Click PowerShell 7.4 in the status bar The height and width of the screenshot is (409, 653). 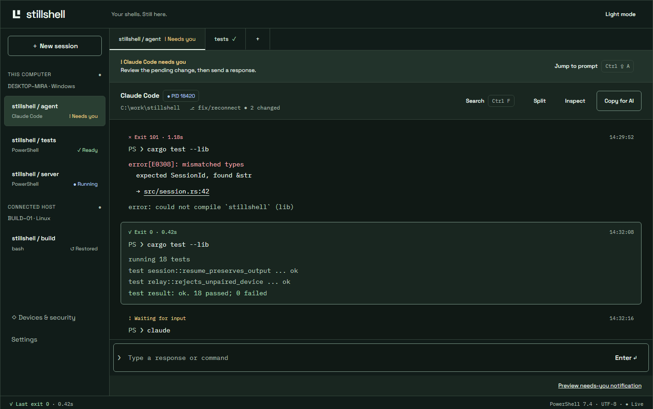pyautogui.click(x=571, y=404)
